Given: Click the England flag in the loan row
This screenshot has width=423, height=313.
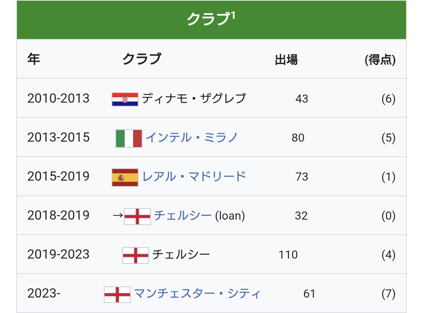Looking at the screenshot, I should point(137,217).
